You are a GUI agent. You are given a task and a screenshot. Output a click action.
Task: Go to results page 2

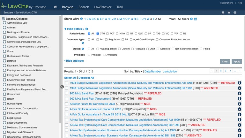(221, 71)
